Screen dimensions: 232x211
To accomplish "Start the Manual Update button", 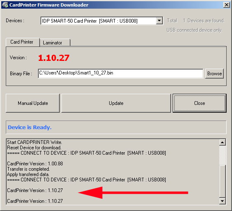I will pyautogui.click(x=33, y=103).
